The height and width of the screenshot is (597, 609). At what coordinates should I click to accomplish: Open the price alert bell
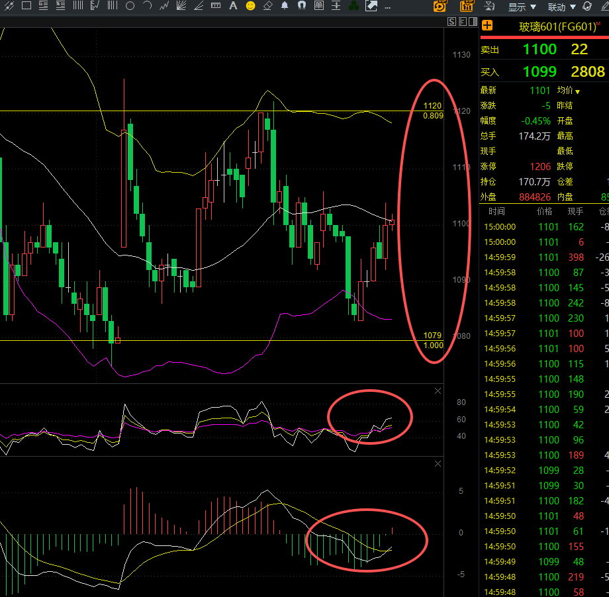pyautogui.click(x=285, y=5)
